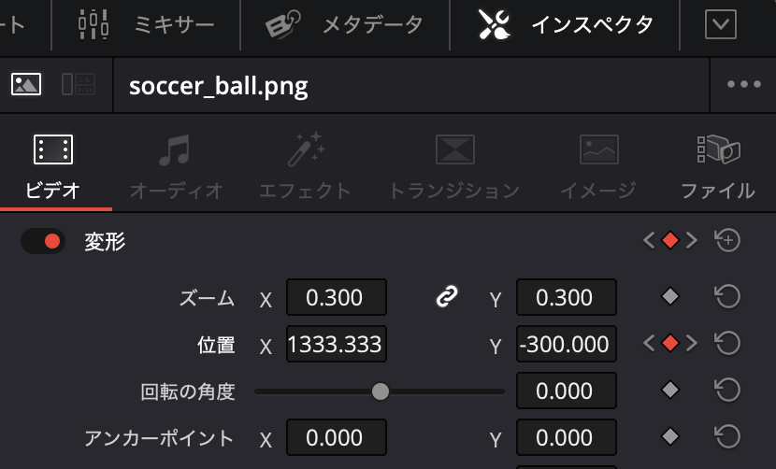Toggle the Transform section switch off

[x=43, y=241]
